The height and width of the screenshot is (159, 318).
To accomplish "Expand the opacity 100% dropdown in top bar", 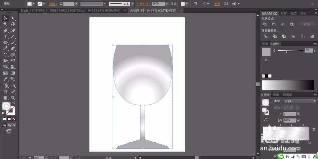I will click(167, 4).
